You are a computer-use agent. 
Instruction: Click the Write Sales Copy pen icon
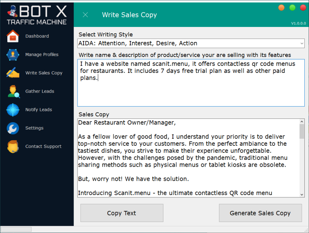point(13,73)
